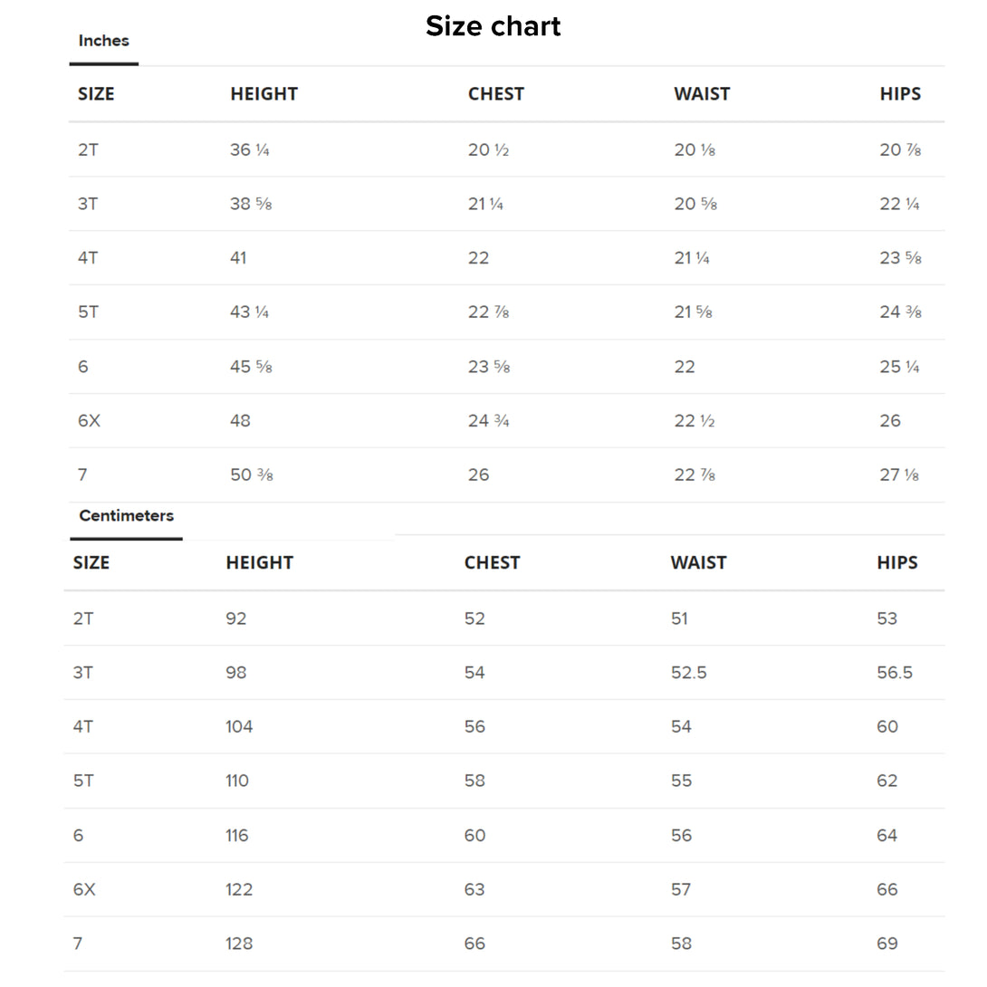
Task: Click the 56.5 hips value for 3T
Action: [895, 673]
